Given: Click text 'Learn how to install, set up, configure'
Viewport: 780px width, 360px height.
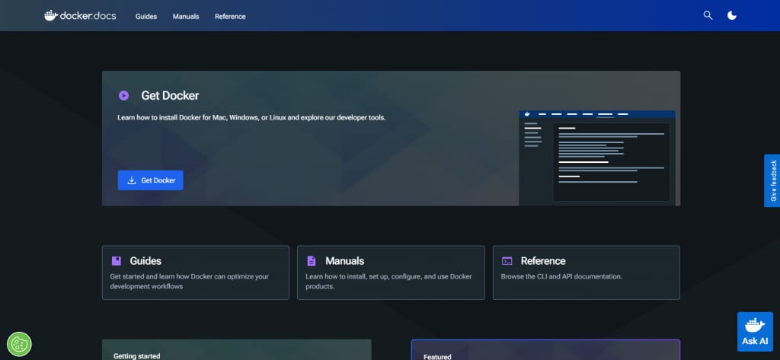Looking at the screenshot, I should tap(364, 276).
